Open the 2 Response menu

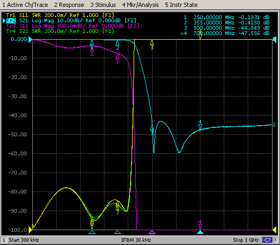click(x=69, y=5)
